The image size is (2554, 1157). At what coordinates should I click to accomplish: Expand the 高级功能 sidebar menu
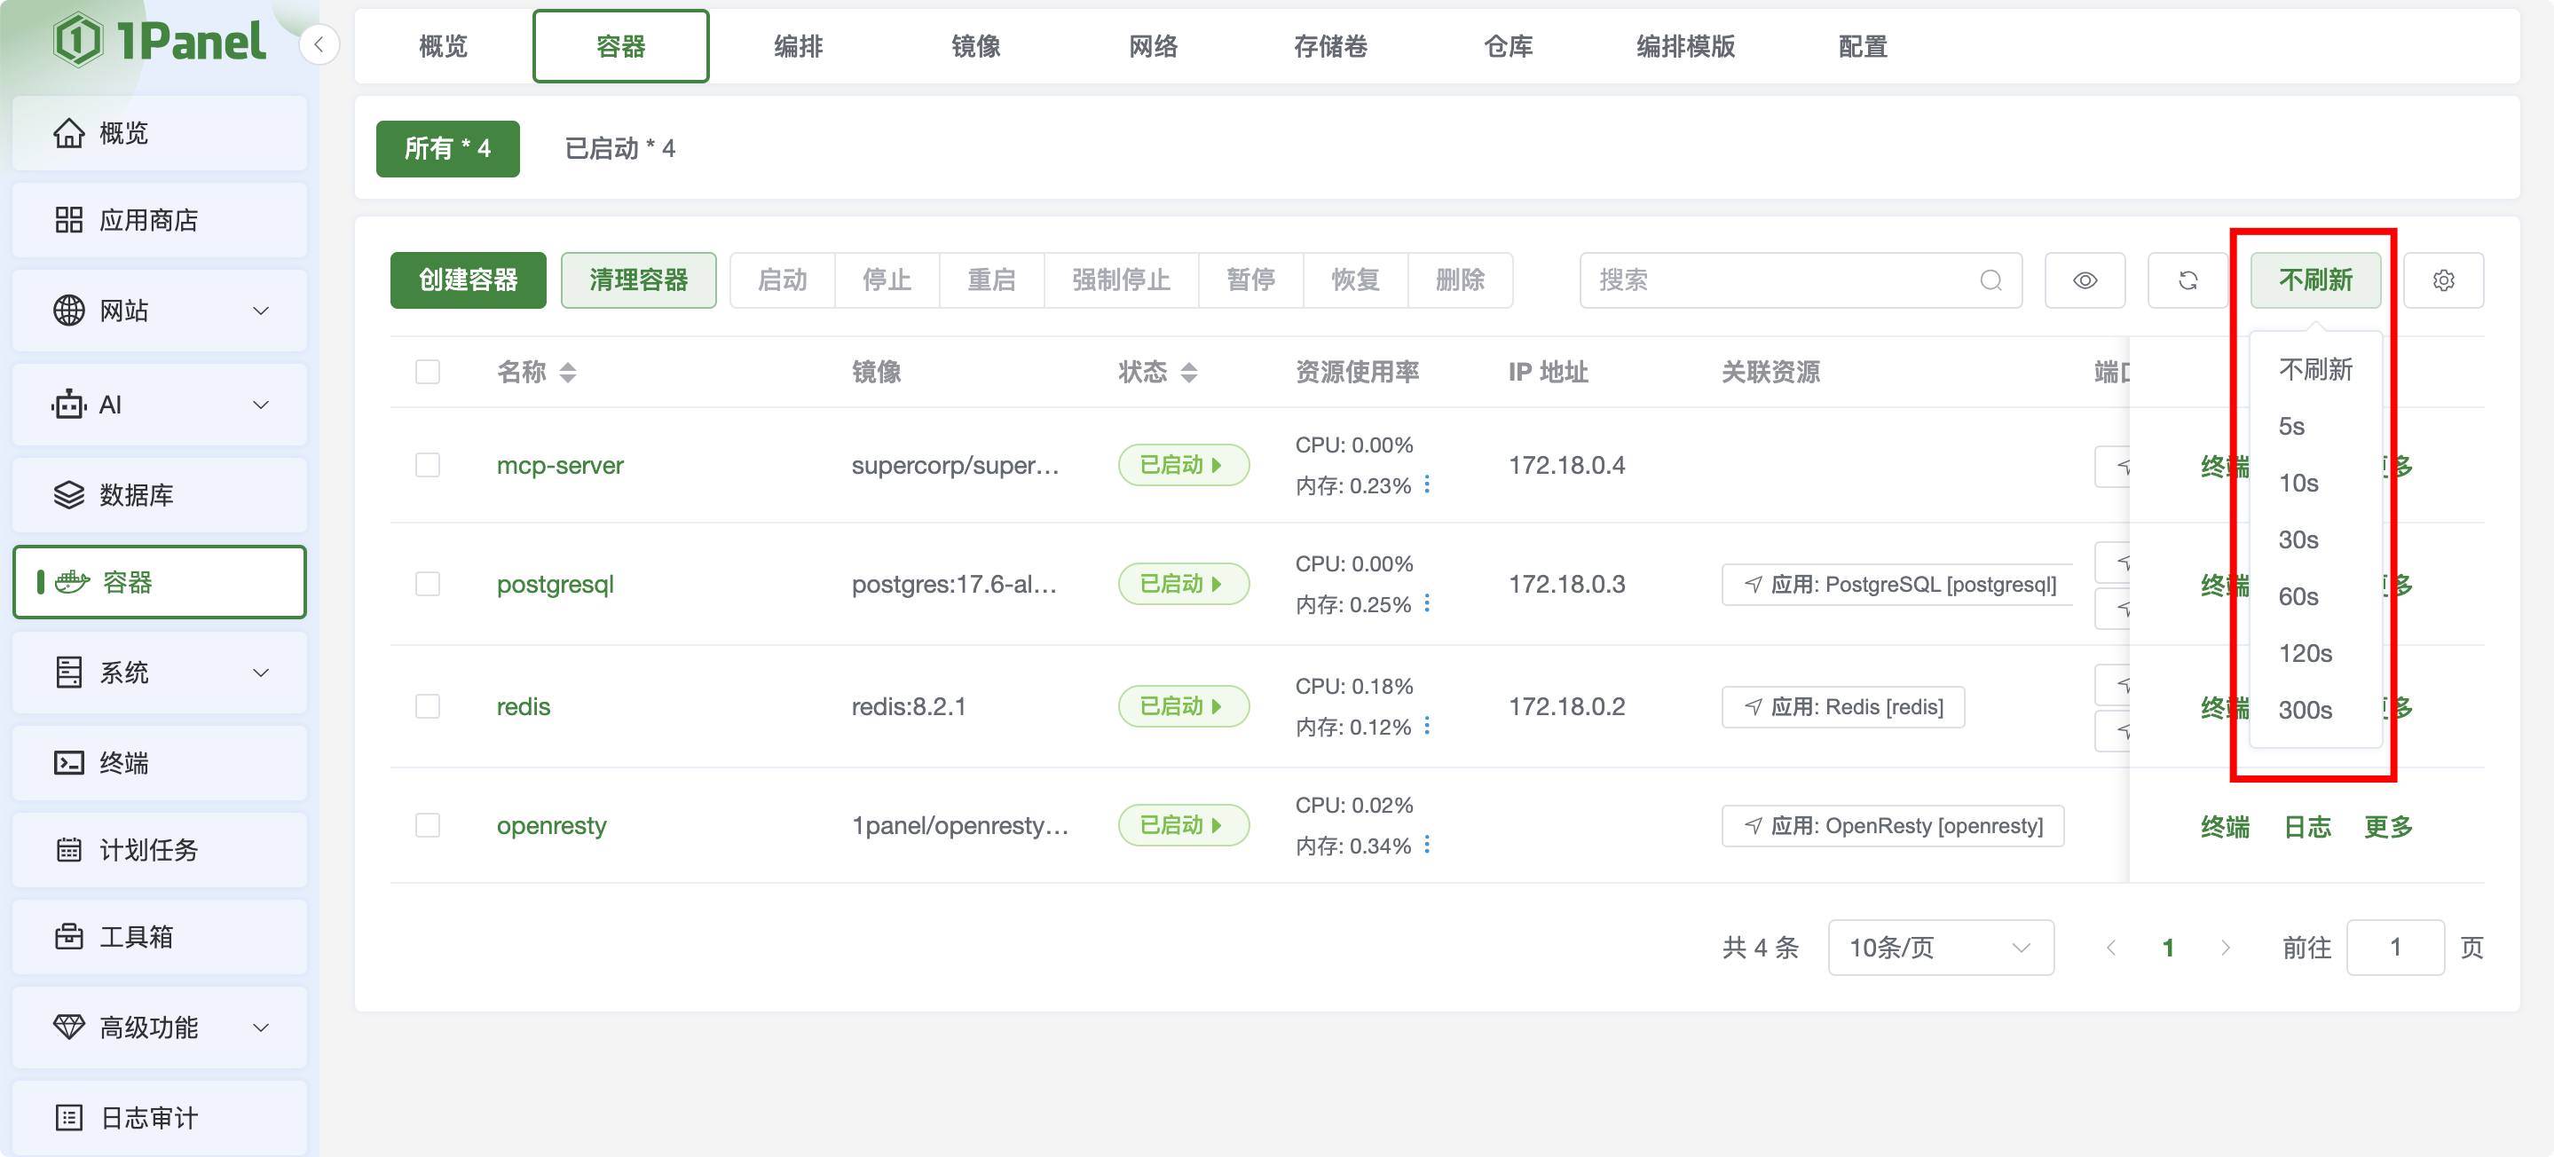click(160, 1027)
